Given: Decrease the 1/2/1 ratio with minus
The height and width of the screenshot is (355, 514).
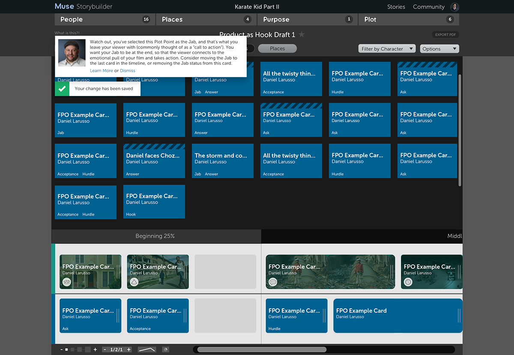Looking at the screenshot, I should [106, 349].
